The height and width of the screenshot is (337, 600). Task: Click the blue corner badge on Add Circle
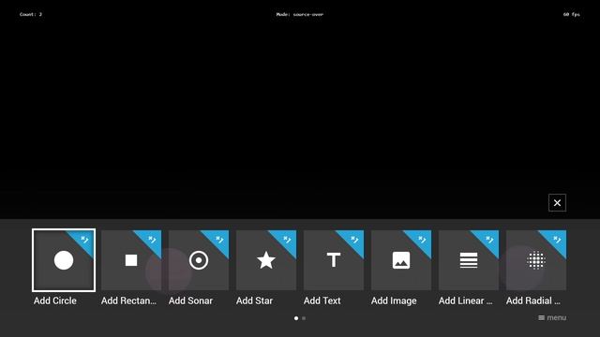pos(84,241)
